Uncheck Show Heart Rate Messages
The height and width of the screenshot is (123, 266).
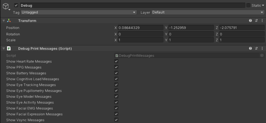click(x=116, y=61)
